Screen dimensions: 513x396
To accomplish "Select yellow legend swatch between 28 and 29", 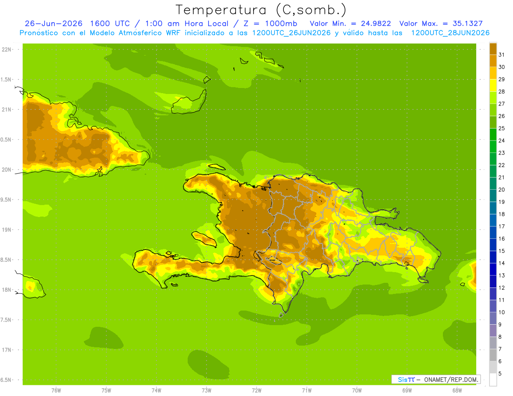I will 493,85.
